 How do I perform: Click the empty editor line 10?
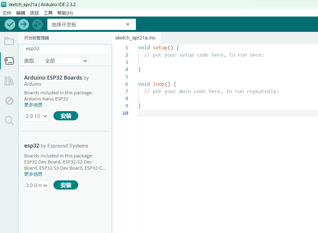(x=228, y=113)
